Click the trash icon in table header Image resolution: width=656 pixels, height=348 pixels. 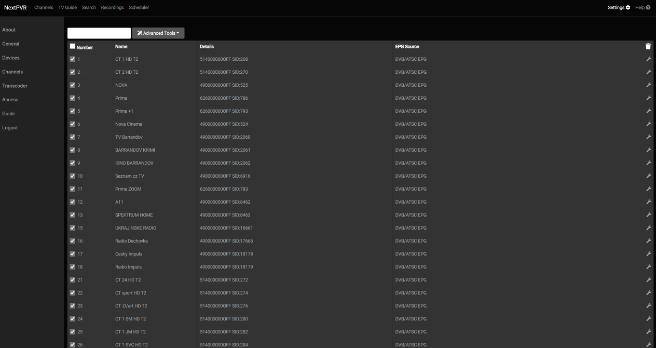point(648,46)
